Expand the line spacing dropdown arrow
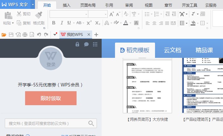The image size is (223, 136). pyautogui.click(x=186, y=23)
